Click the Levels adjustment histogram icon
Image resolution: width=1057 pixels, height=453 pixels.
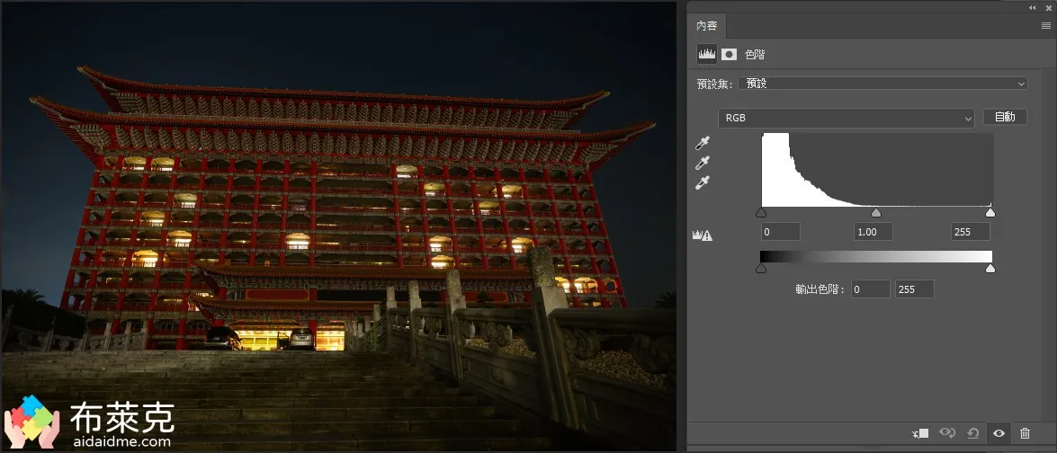pos(707,54)
